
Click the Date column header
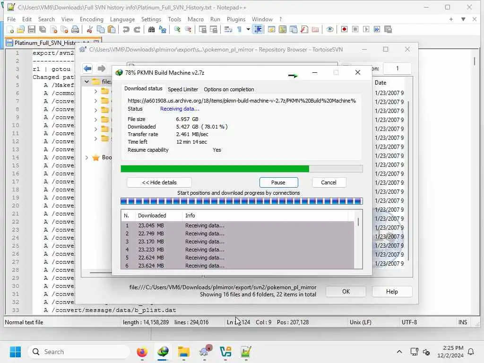[x=380, y=83]
